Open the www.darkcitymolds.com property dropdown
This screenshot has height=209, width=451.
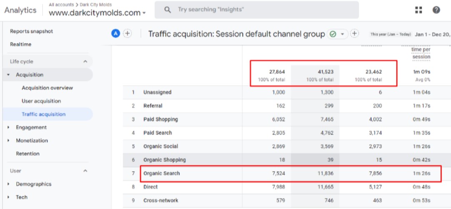pos(98,13)
